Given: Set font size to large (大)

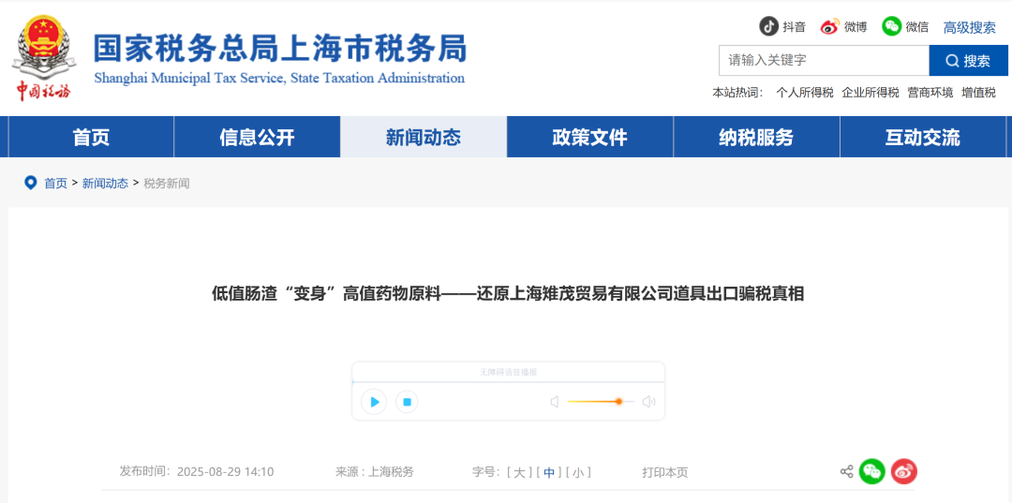Looking at the screenshot, I should pyautogui.click(x=519, y=472).
